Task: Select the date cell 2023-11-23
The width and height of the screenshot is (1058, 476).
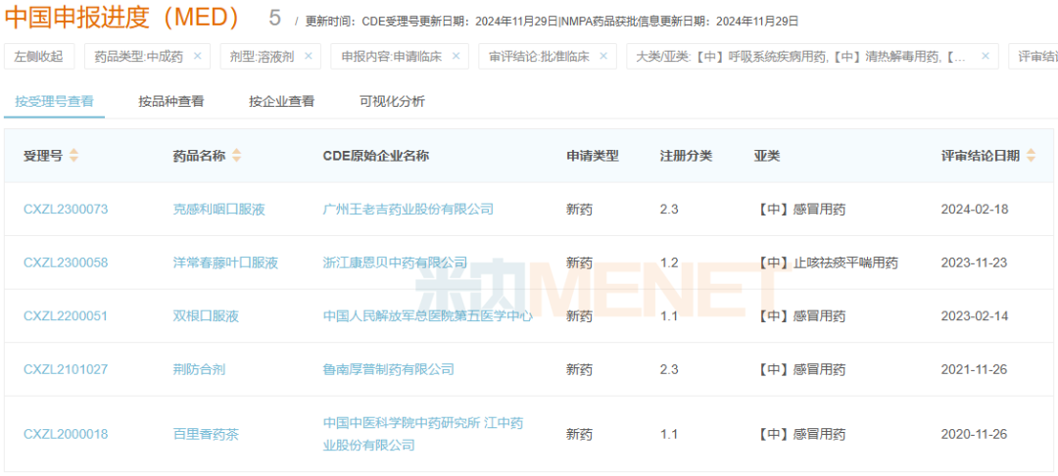Action: click(975, 262)
